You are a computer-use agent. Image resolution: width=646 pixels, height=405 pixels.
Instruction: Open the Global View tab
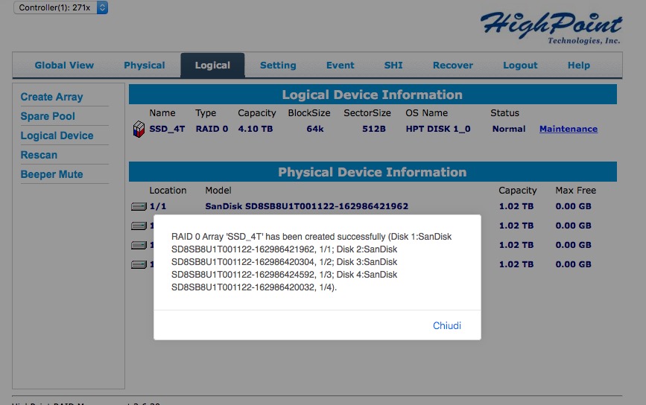tap(64, 66)
